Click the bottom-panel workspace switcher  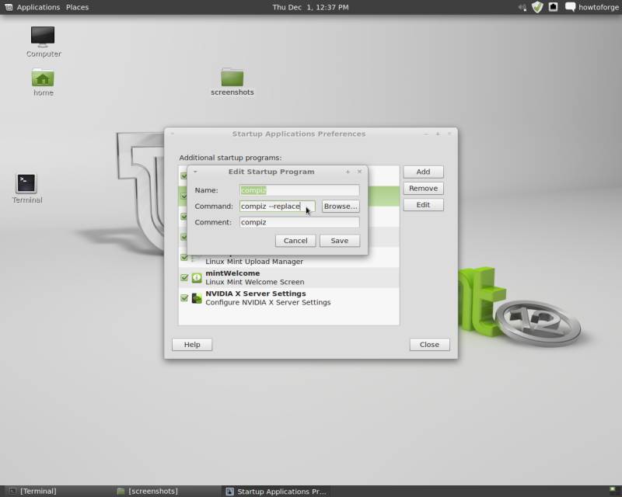613,491
